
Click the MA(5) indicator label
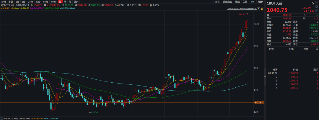pos(7,8)
